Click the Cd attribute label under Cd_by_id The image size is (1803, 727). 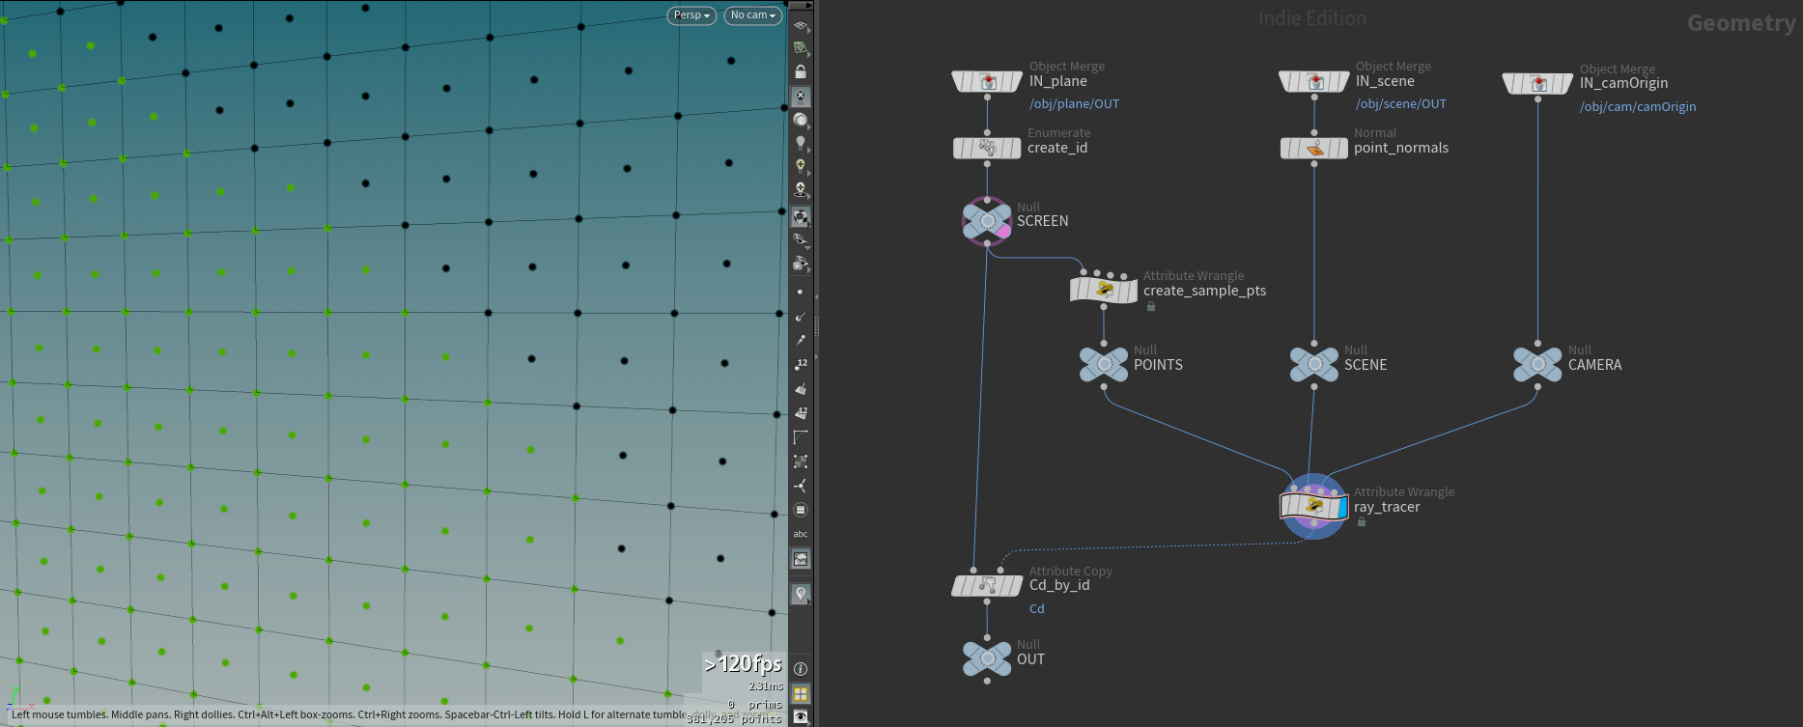1037,609
